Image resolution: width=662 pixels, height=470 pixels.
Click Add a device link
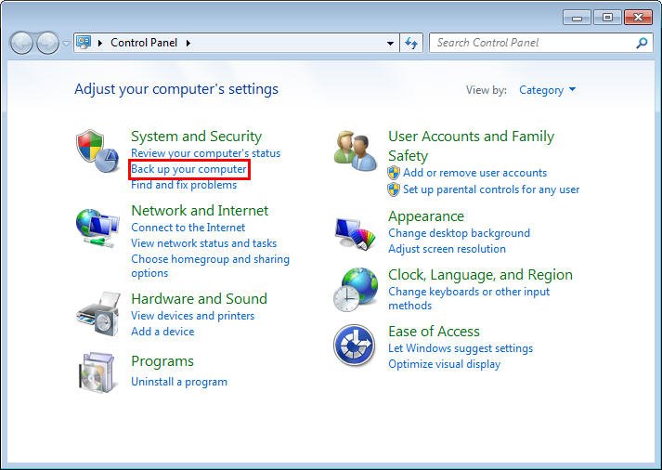point(163,332)
